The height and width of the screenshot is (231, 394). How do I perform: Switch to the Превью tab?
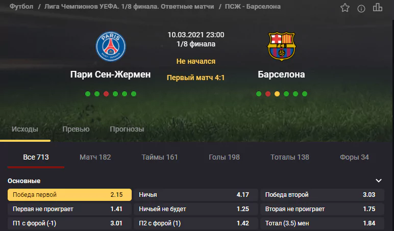click(x=76, y=129)
